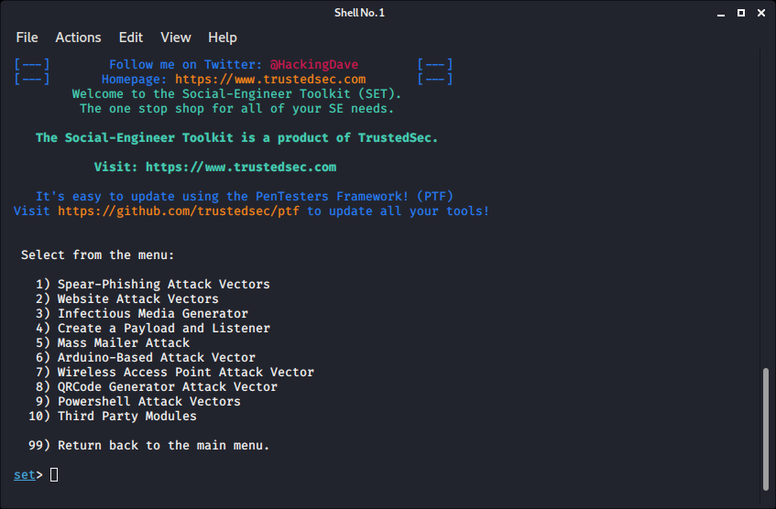Click 'Welcome to the Social-Engineer Toolkit (SET).' text

236,94
